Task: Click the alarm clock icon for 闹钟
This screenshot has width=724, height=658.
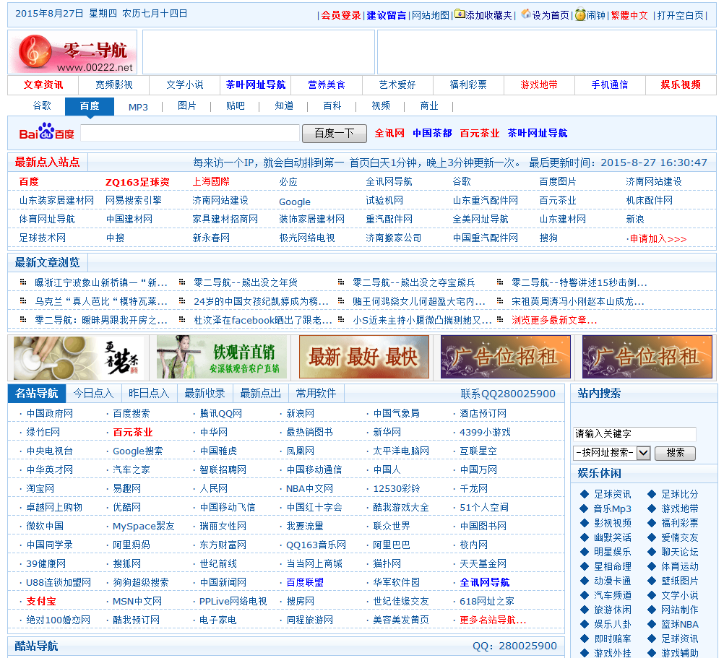Action: click(x=580, y=14)
